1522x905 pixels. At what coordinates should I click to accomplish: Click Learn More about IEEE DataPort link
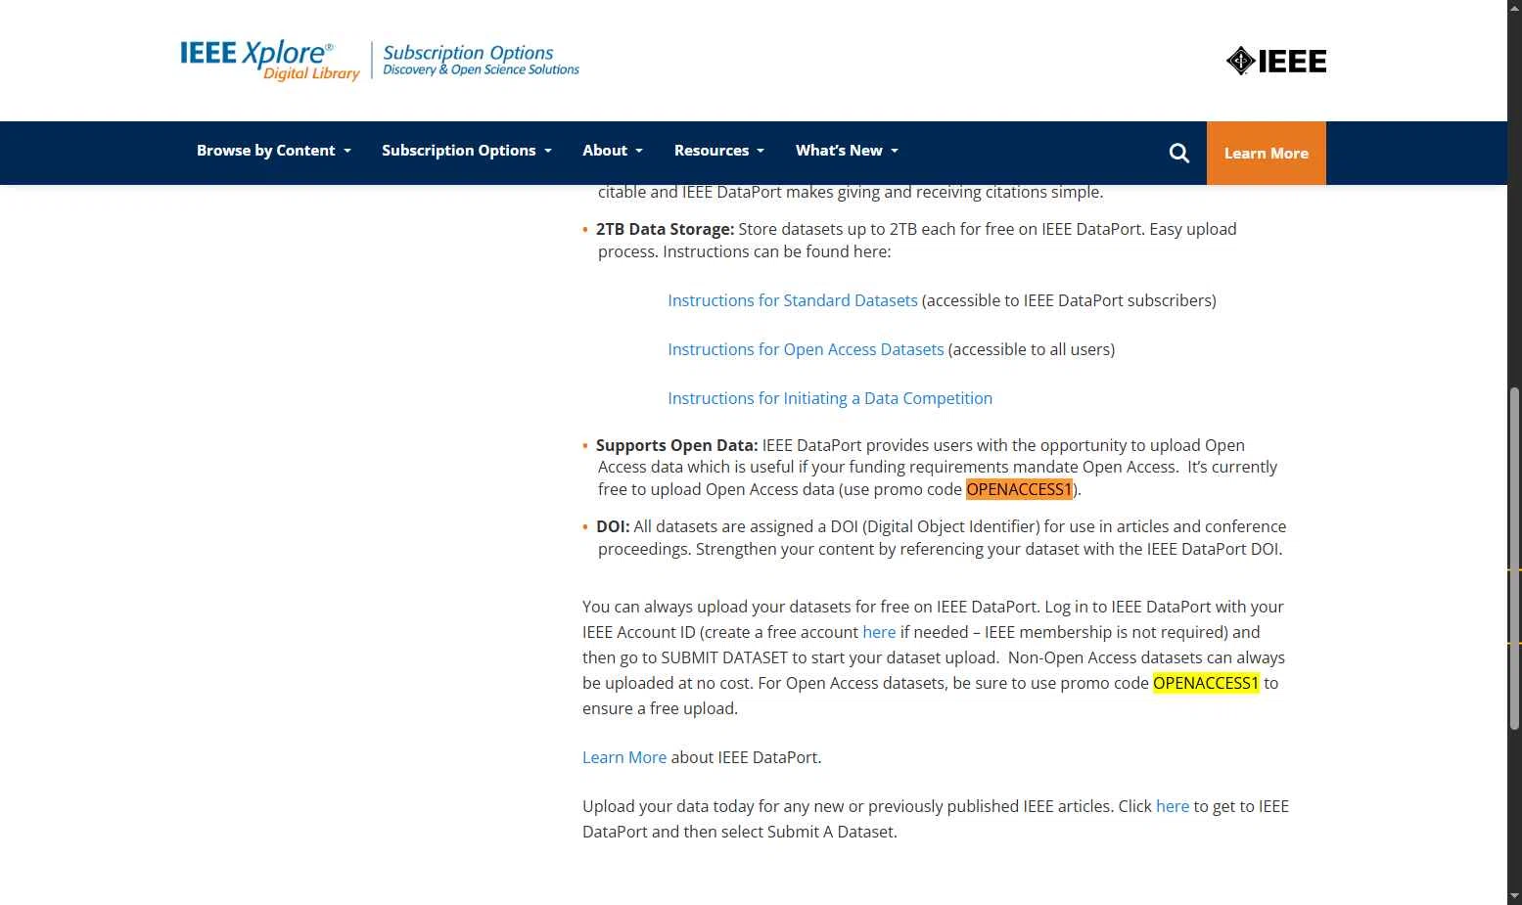[x=624, y=757]
